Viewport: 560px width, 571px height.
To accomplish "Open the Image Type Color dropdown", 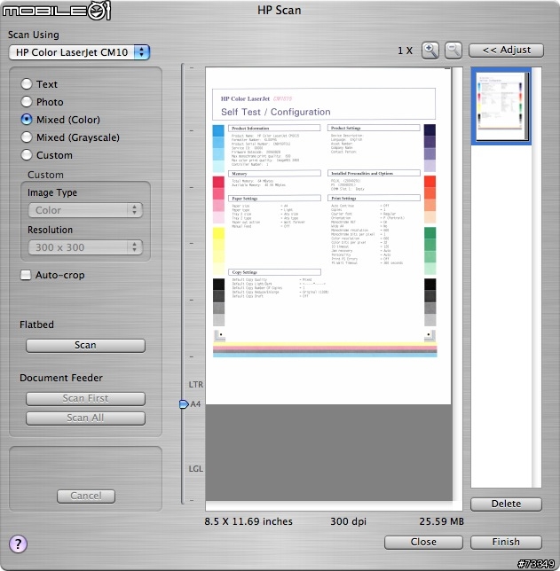I will (x=85, y=210).
